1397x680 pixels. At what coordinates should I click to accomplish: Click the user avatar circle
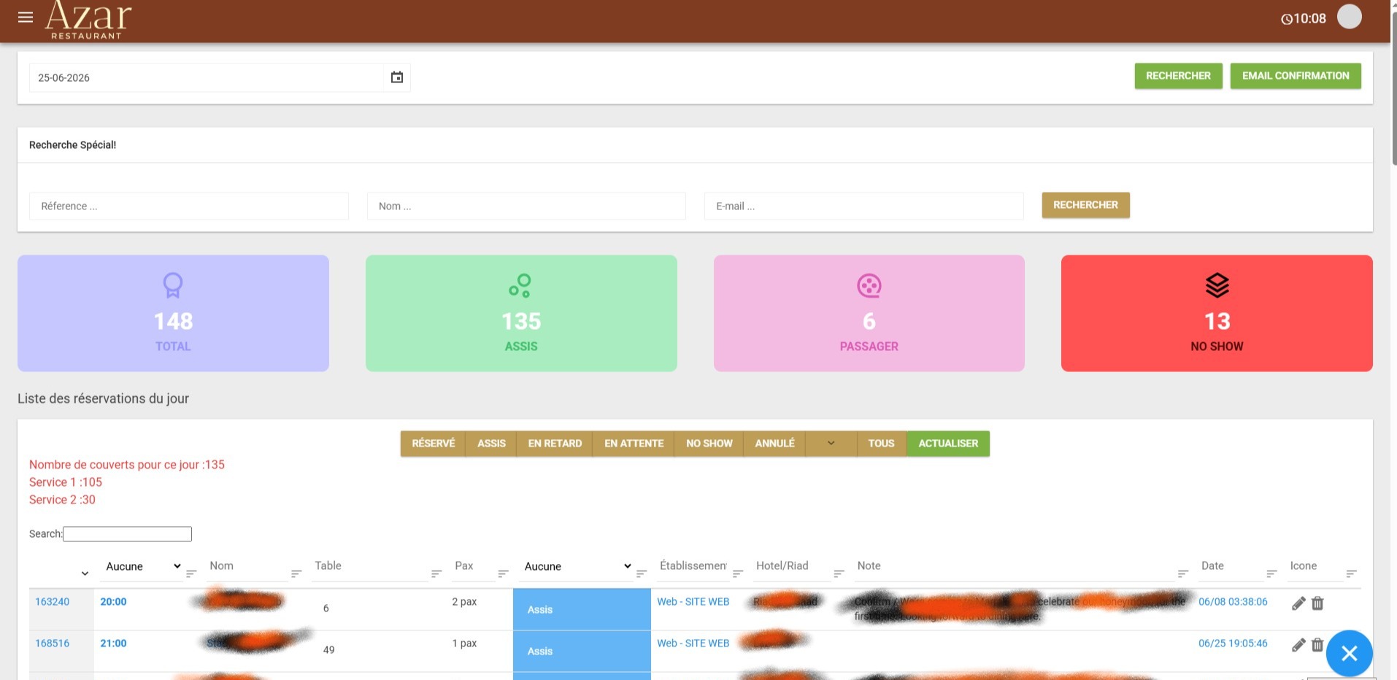[x=1349, y=17]
